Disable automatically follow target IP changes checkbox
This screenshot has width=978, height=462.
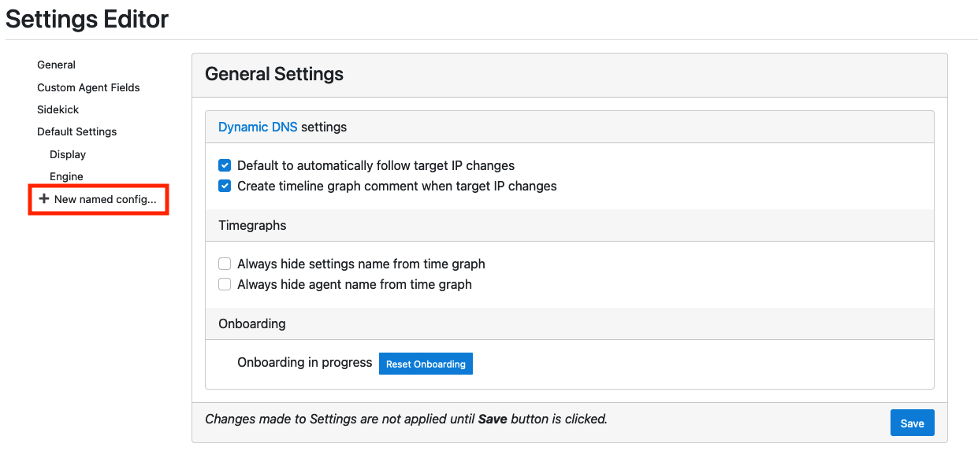click(x=225, y=165)
